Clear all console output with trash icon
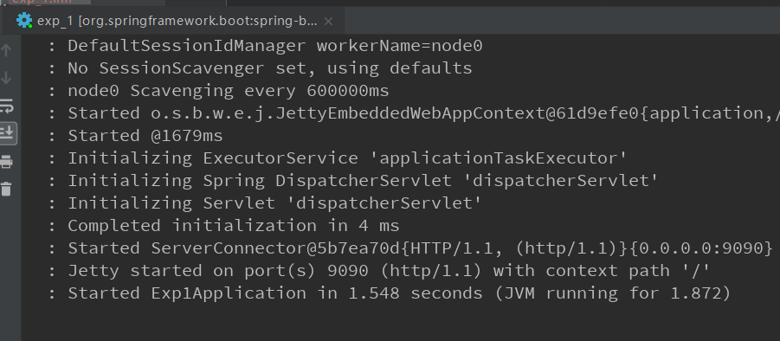The width and height of the screenshot is (780, 341). click(x=6, y=189)
